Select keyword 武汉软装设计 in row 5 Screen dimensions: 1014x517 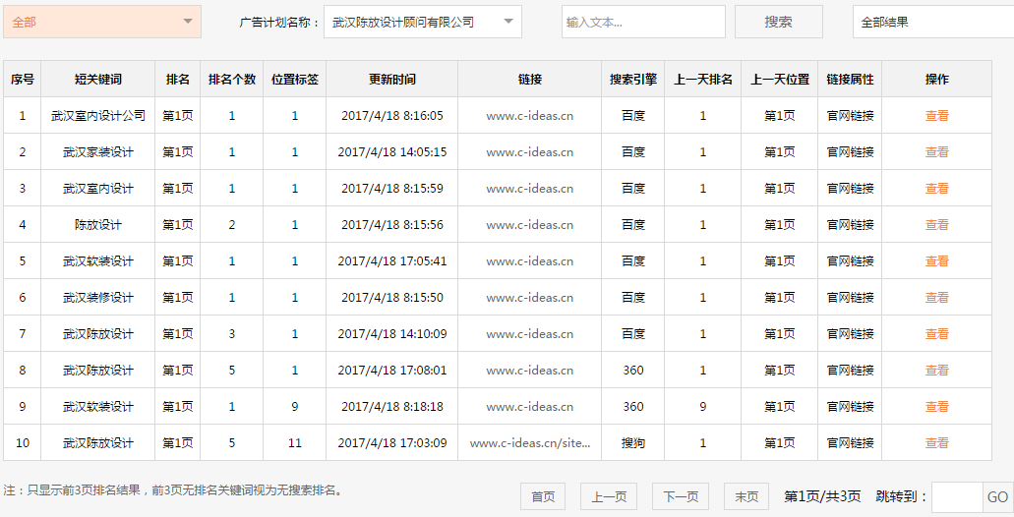pyautogui.click(x=97, y=261)
